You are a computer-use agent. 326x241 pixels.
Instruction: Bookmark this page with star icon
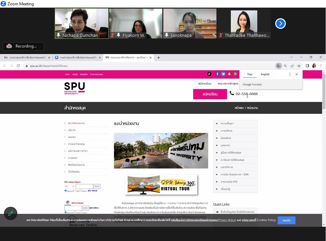click(299, 66)
